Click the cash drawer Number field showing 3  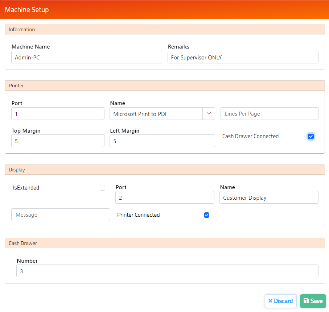167,271
